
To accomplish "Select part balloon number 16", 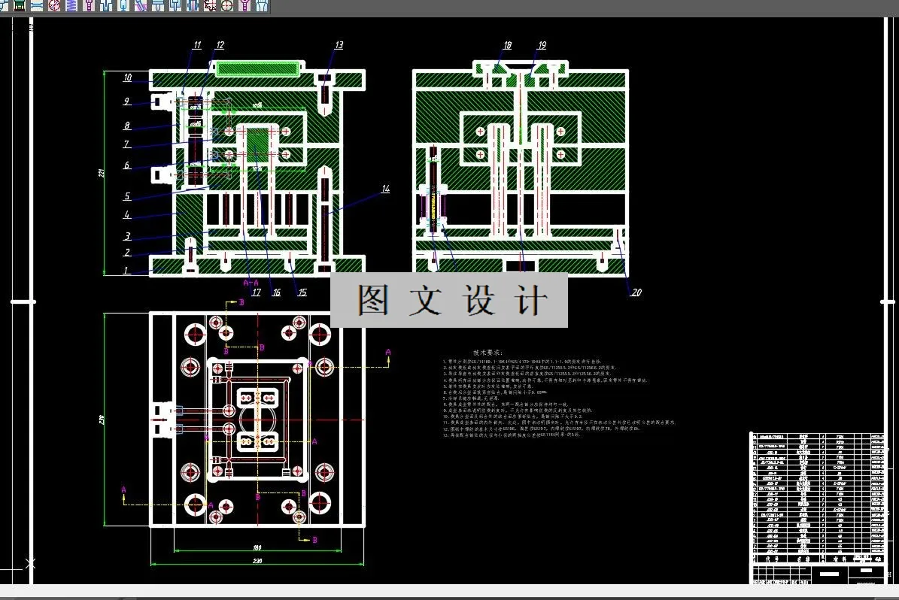I will click(x=276, y=292).
